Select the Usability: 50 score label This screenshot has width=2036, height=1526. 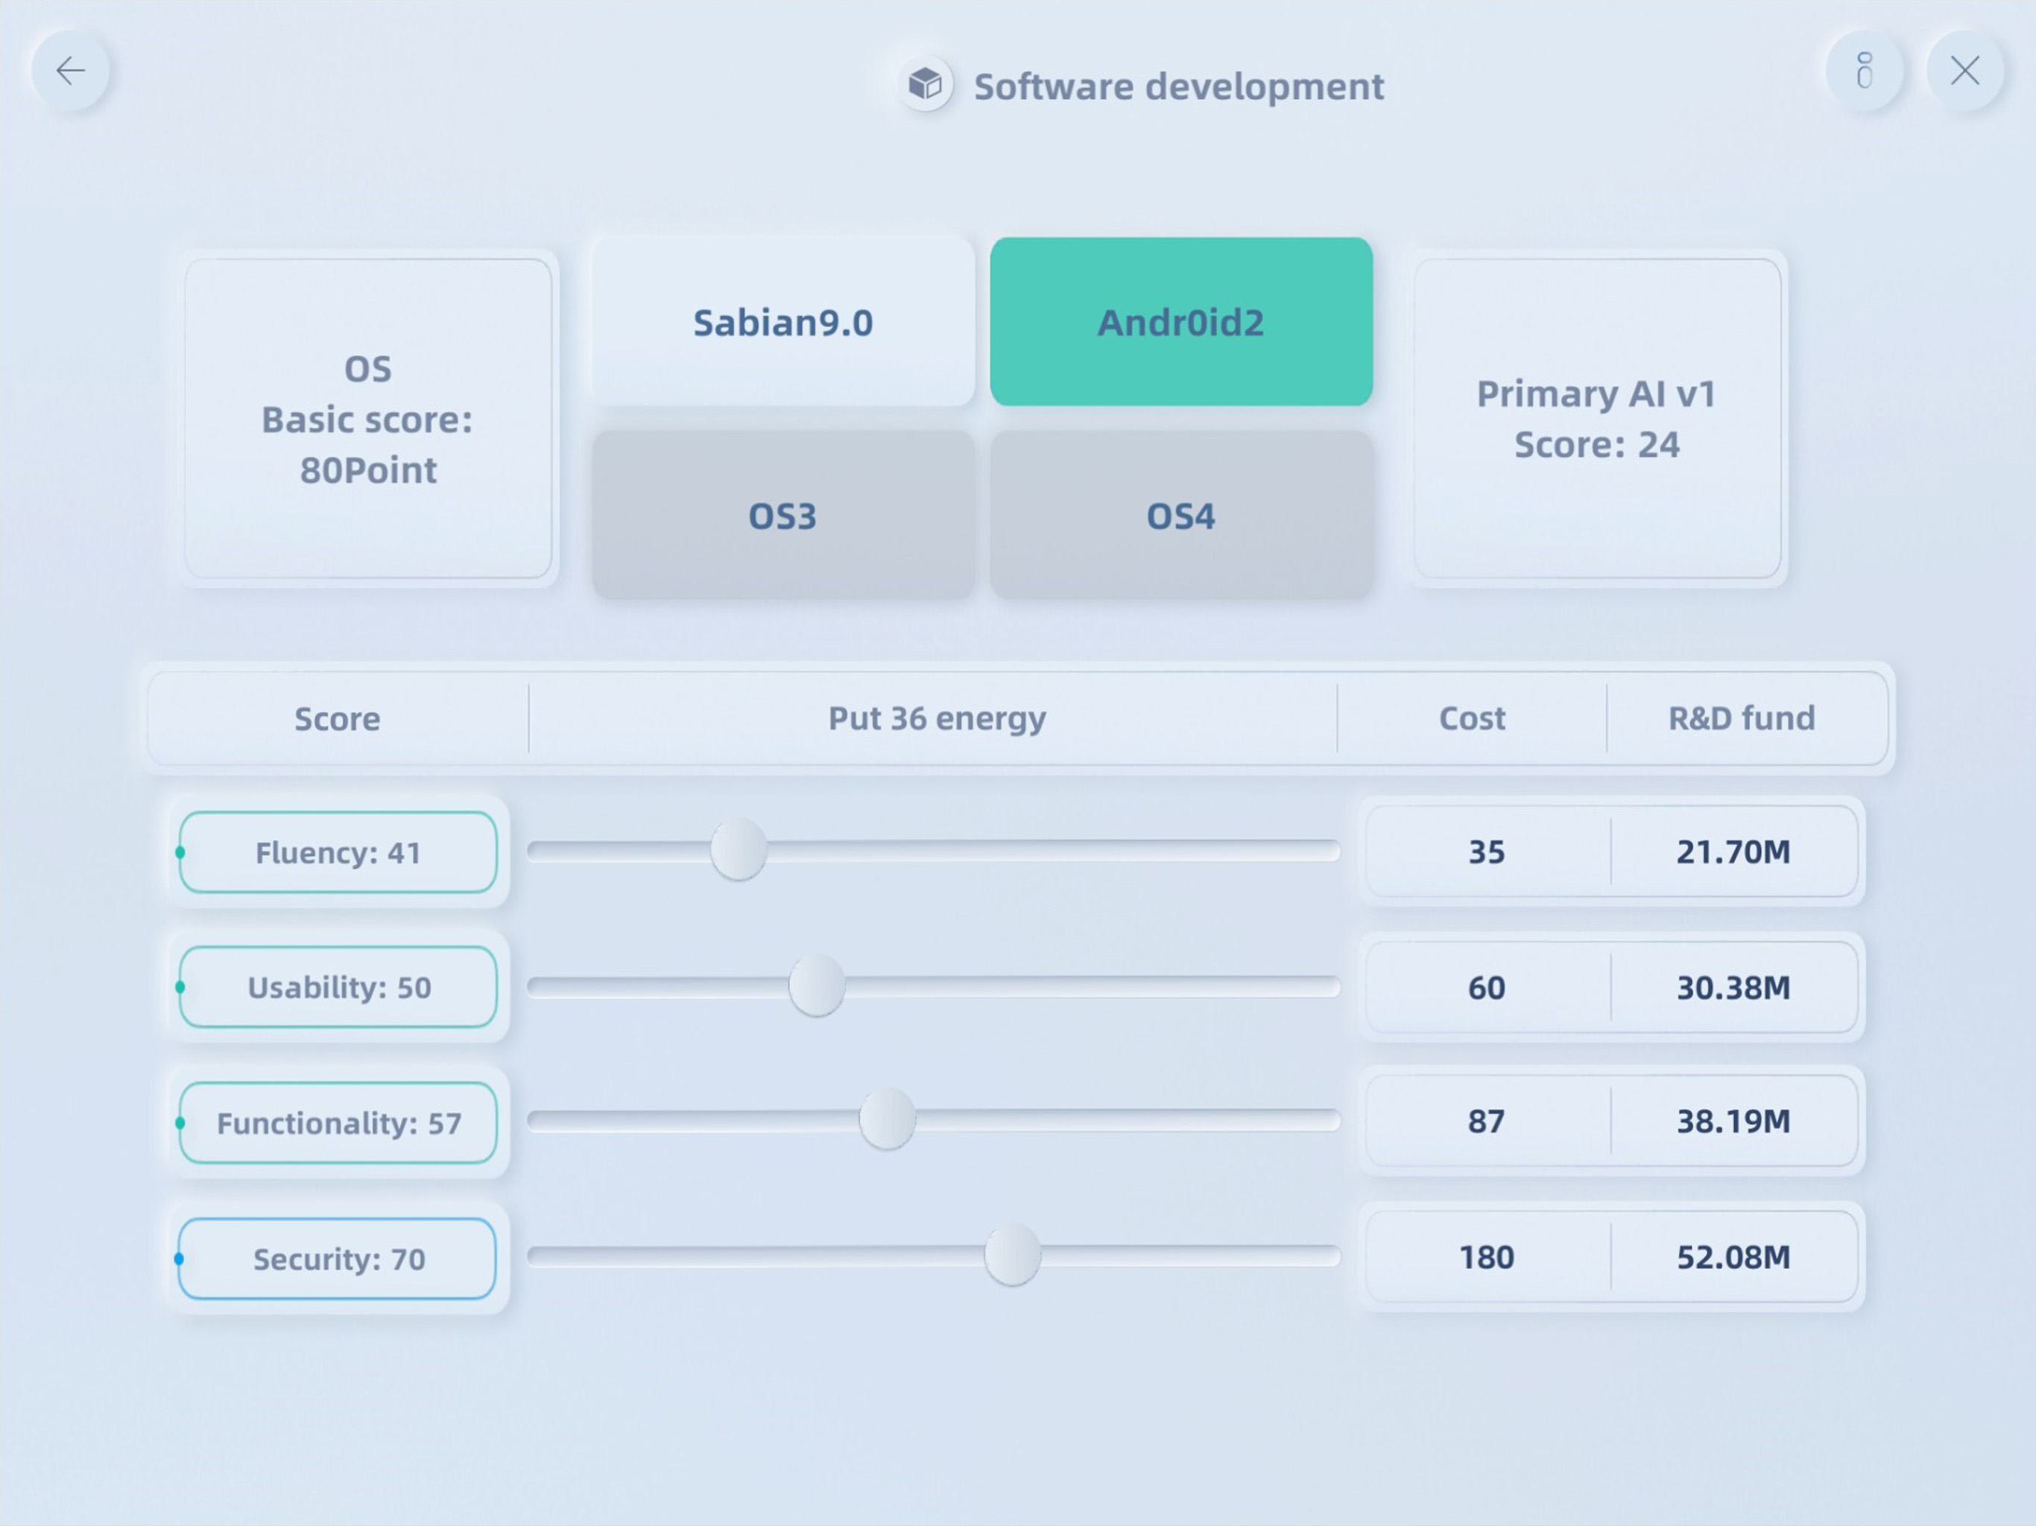(x=338, y=987)
